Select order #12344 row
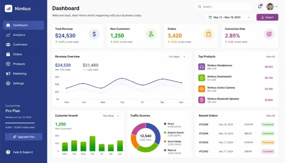Image resolution: width=285 pixels, height=163 pixels. pos(237,133)
